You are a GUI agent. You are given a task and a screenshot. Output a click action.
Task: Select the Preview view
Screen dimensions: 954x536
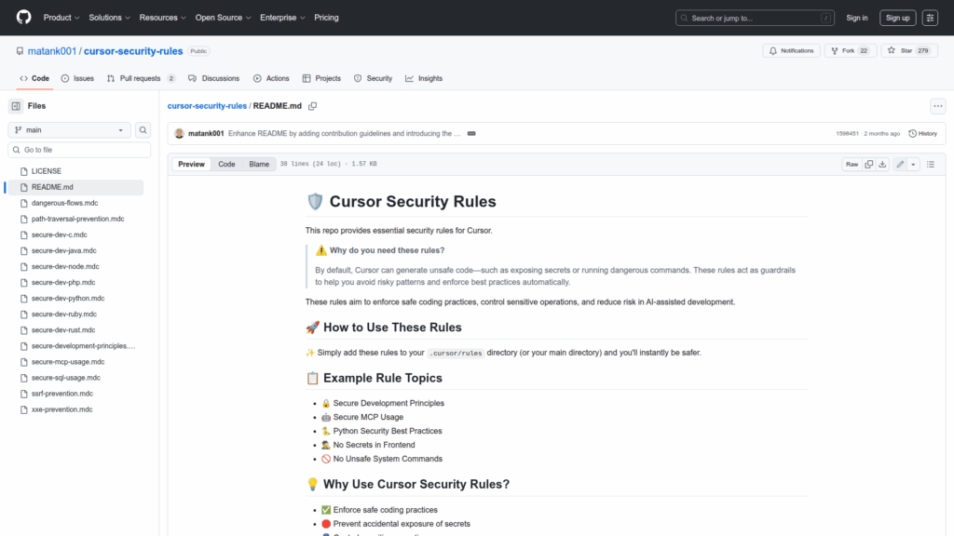191,164
